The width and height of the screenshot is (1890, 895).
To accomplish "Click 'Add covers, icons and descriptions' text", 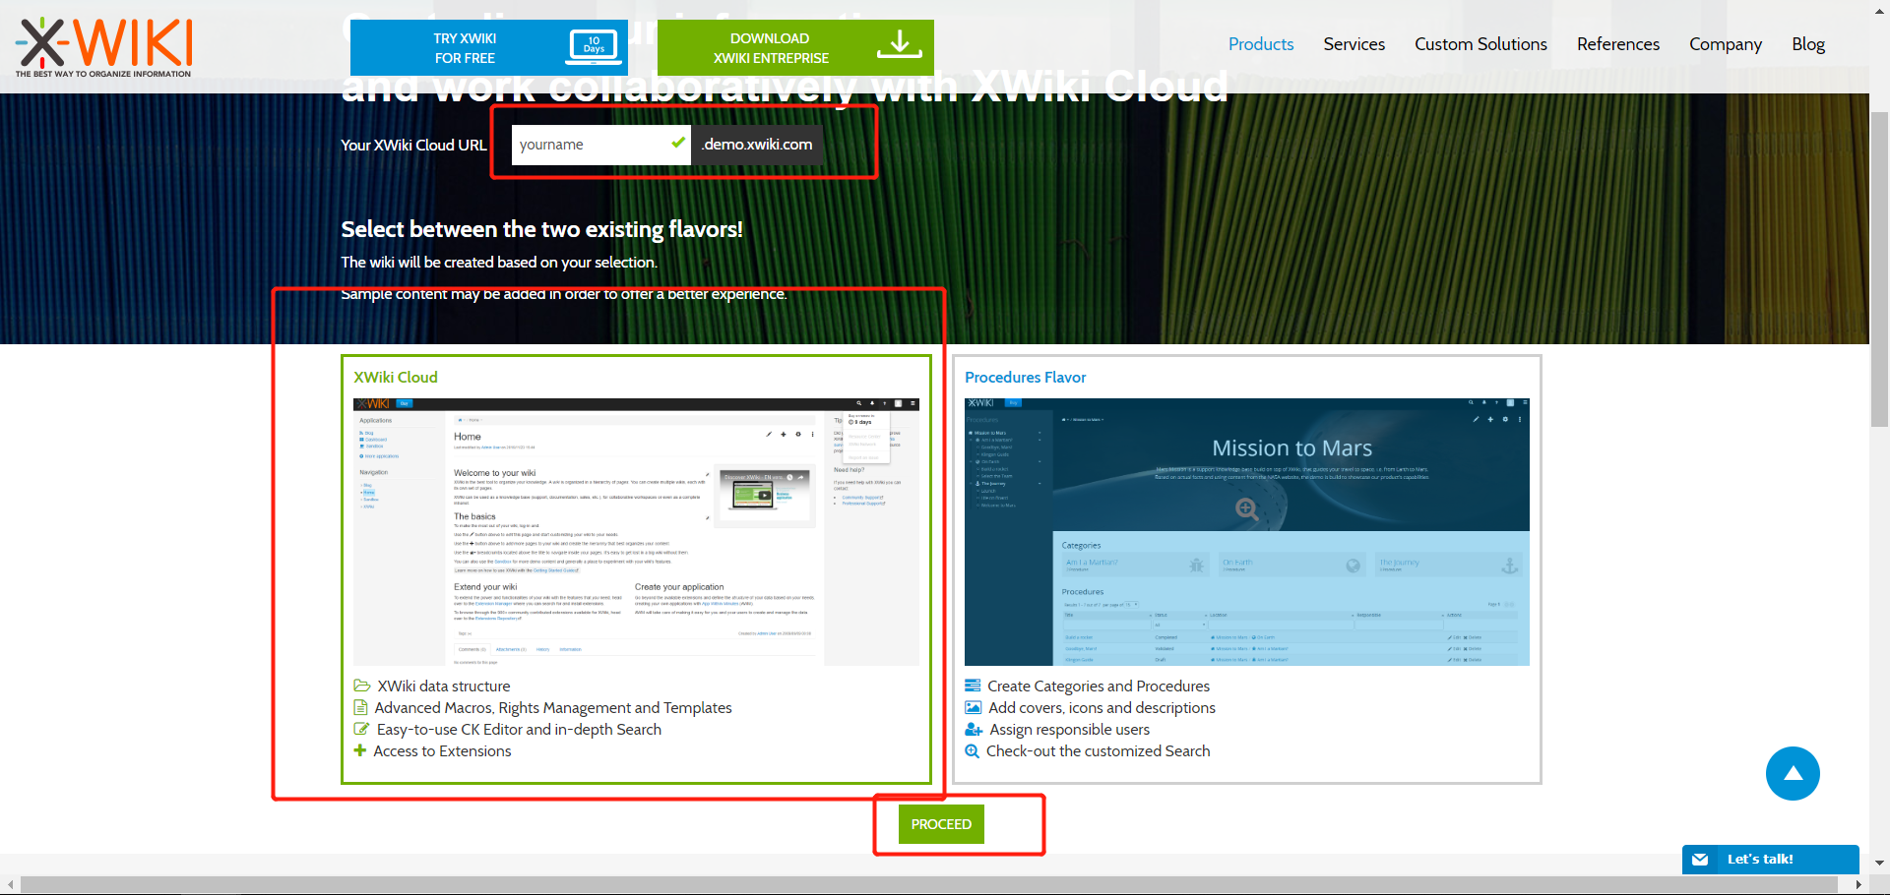I will 1102,708.
